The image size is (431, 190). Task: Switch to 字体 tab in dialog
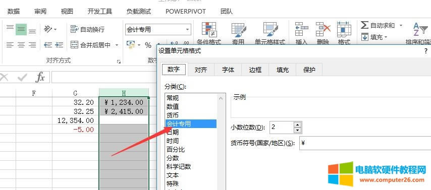tap(228, 70)
